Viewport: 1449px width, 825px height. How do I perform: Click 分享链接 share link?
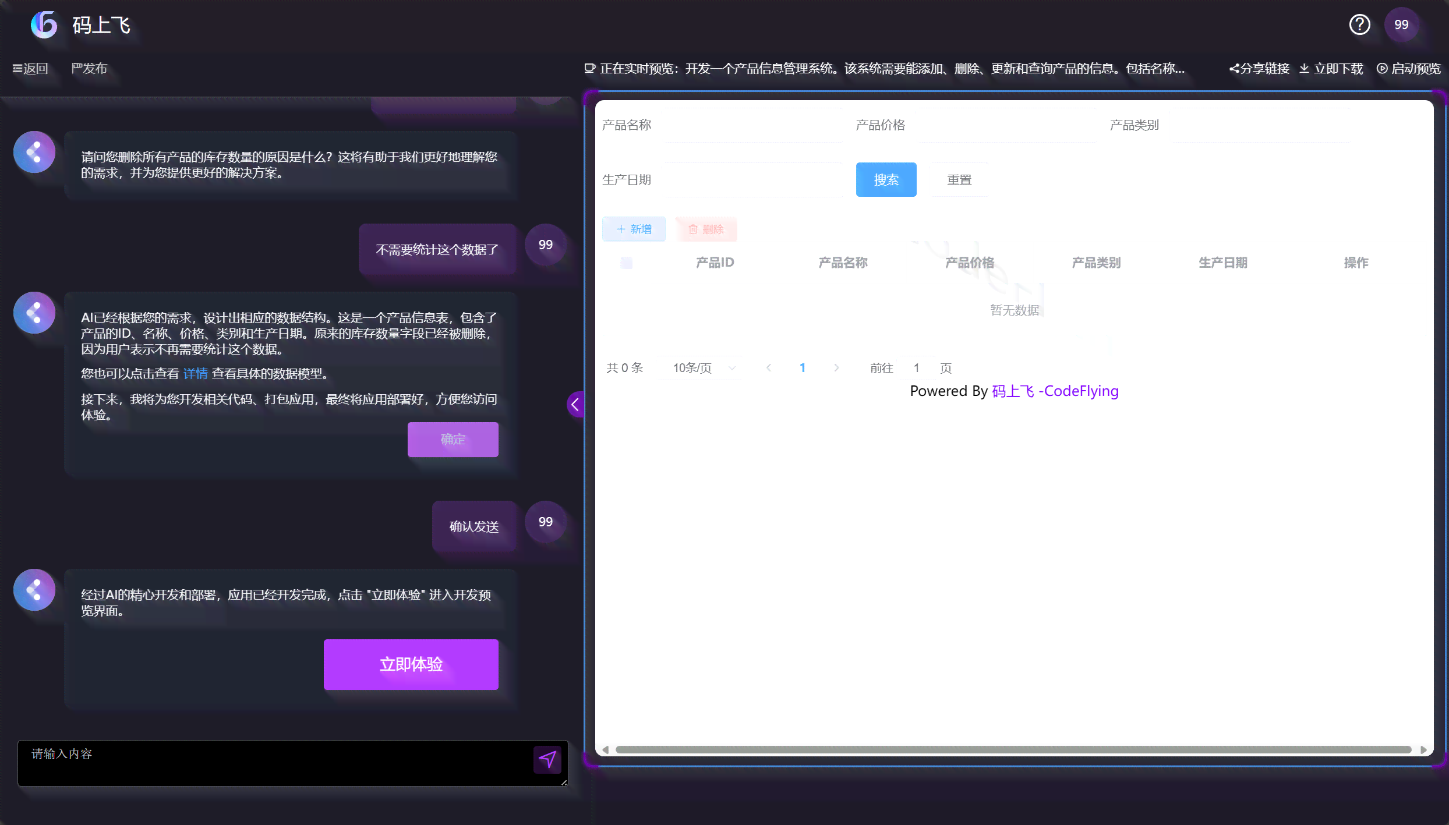click(1259, 68)
